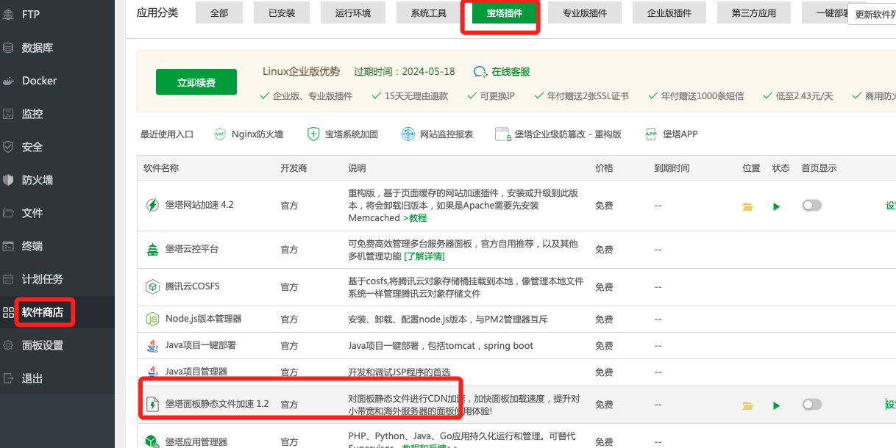Screen dimensions: 896x448
Task: Click the 堡塔网站加速 4.2 plugin icon
Action: pos(152,205)
